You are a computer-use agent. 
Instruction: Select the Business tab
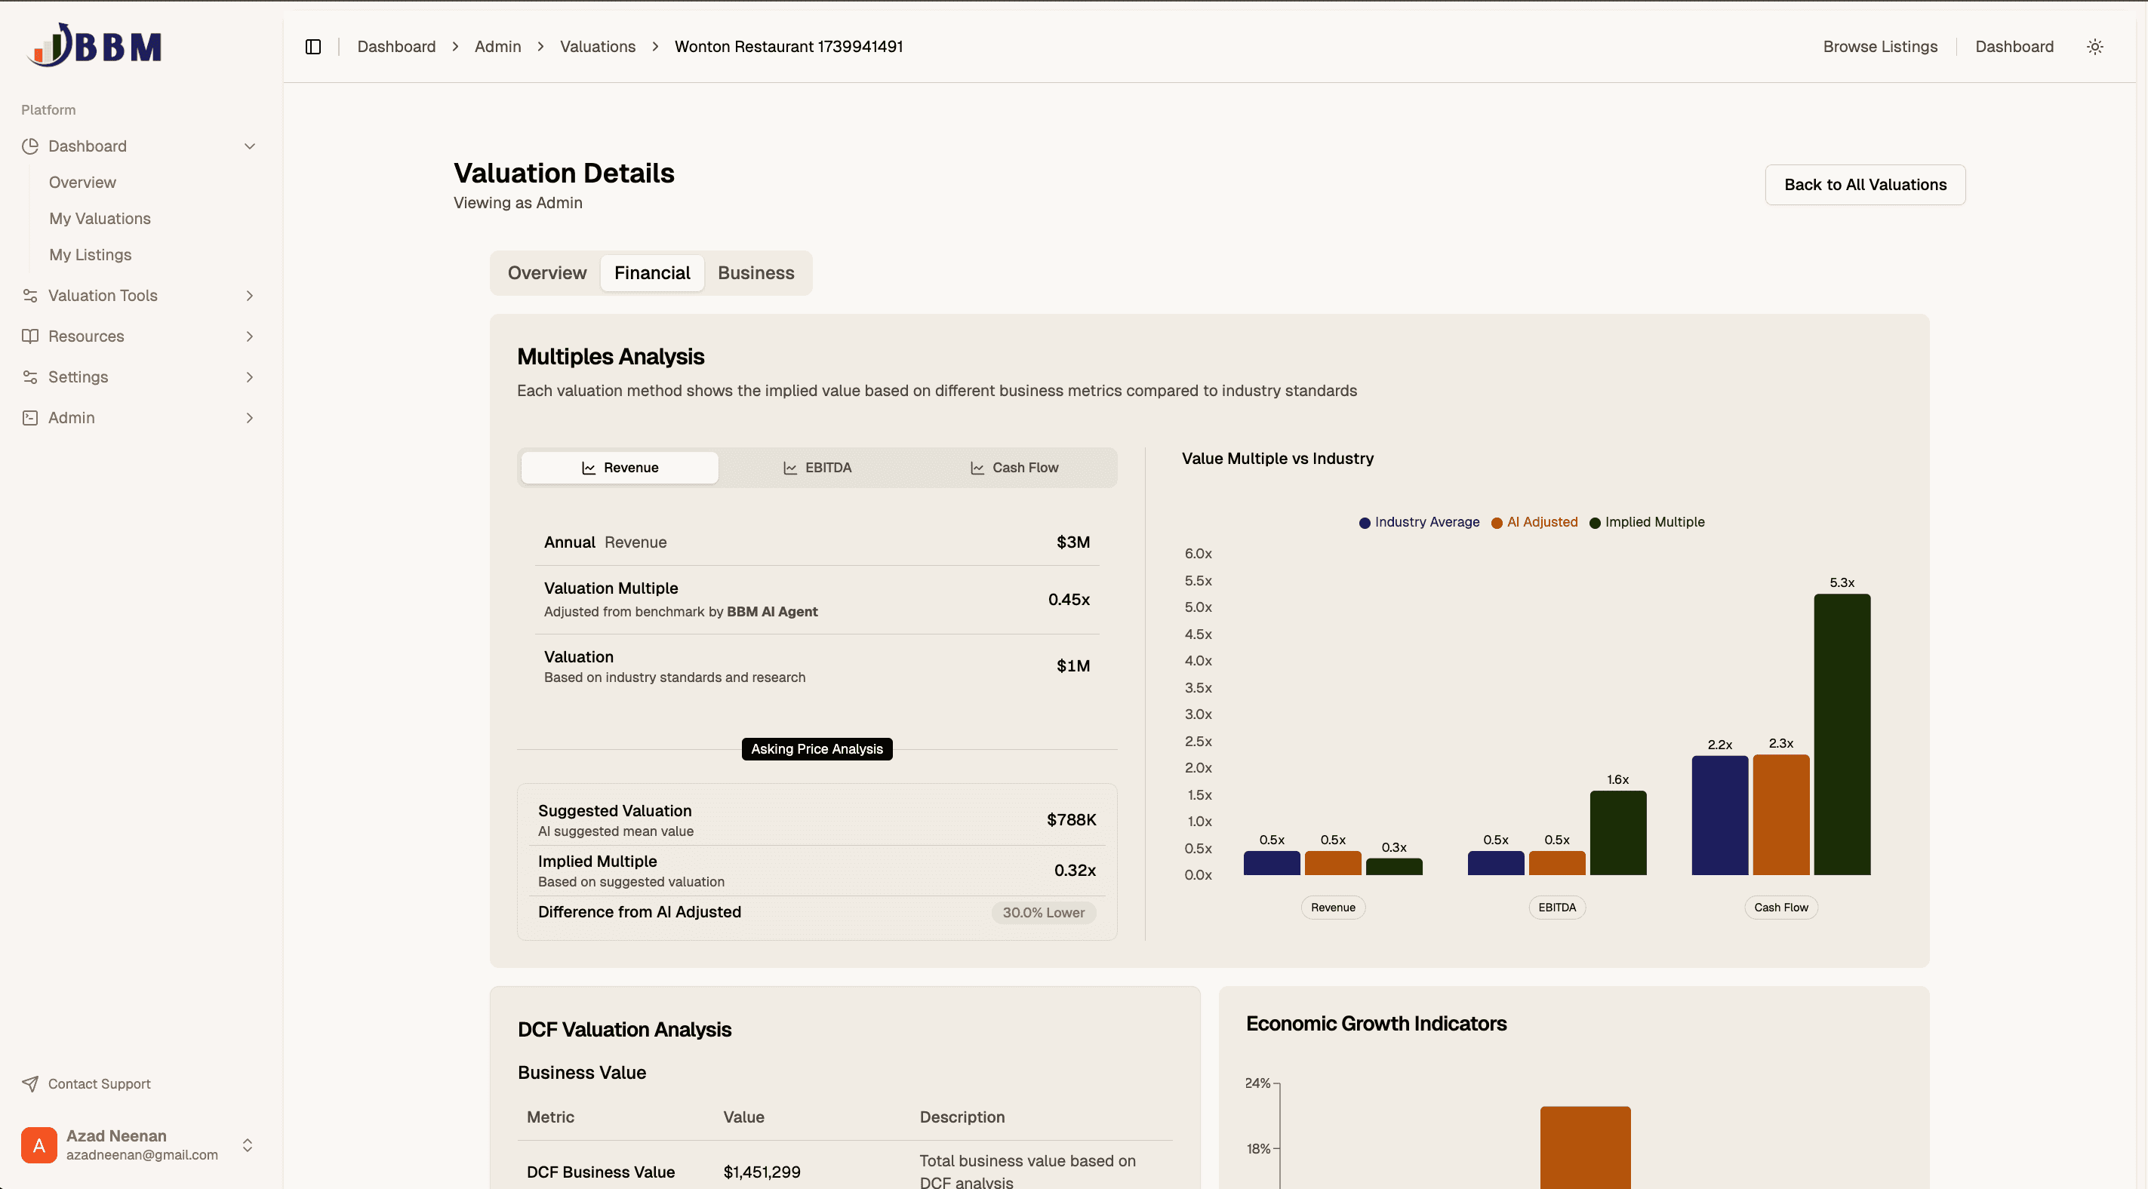755,272
